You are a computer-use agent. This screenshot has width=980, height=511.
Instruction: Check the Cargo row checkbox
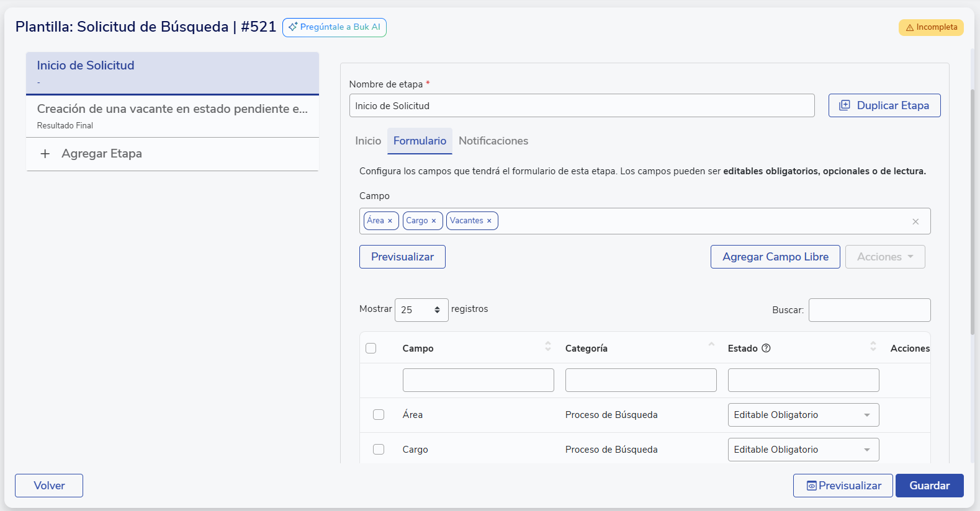tap(379, 450)
